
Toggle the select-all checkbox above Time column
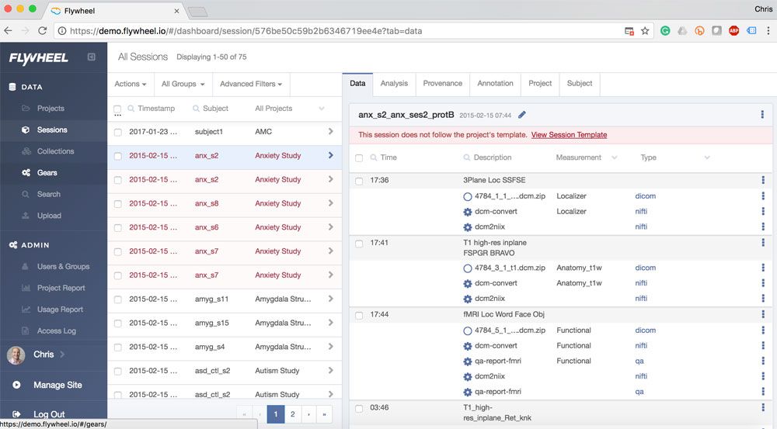[x=359, y=157]
